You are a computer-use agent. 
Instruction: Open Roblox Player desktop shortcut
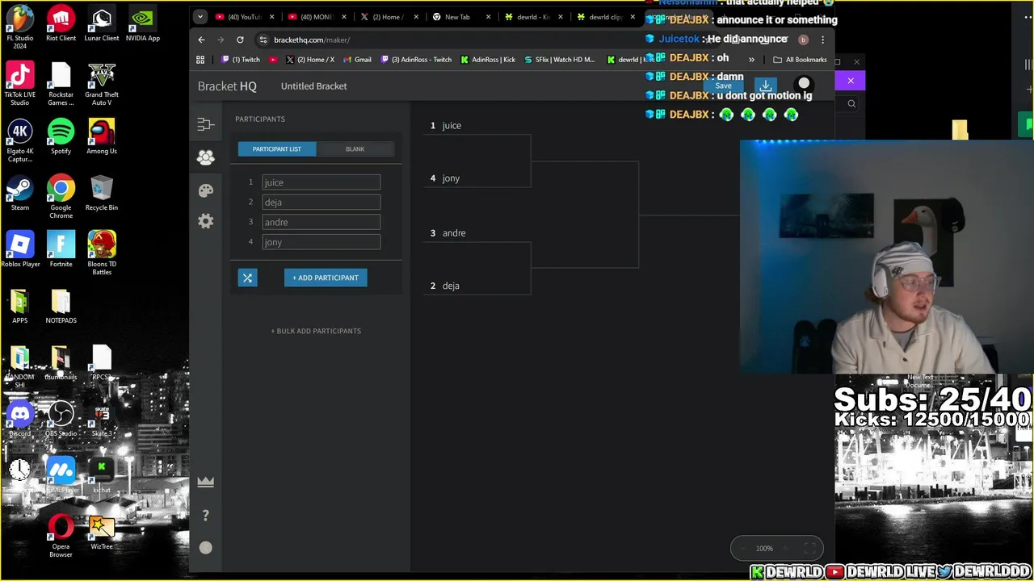20,249
